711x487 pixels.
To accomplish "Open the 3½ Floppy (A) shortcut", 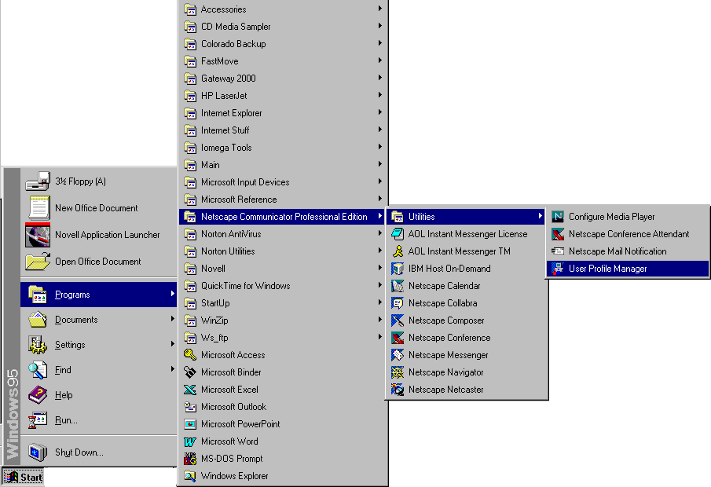I will 79,181.
